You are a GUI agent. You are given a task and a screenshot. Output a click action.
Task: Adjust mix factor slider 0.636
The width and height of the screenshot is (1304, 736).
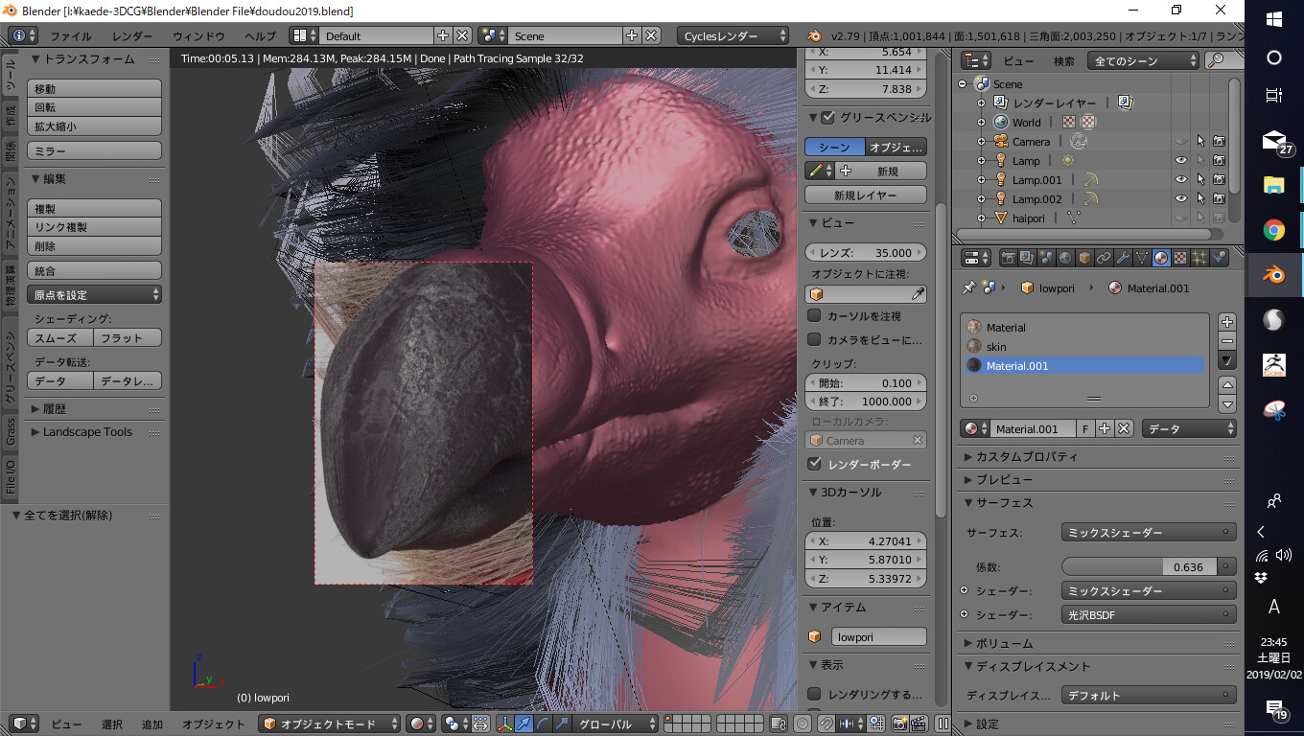pos(1139,566)
